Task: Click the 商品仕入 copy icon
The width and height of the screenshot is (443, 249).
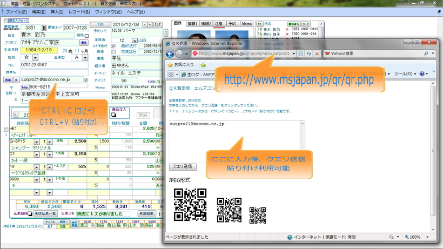Action: coord(113,115)
